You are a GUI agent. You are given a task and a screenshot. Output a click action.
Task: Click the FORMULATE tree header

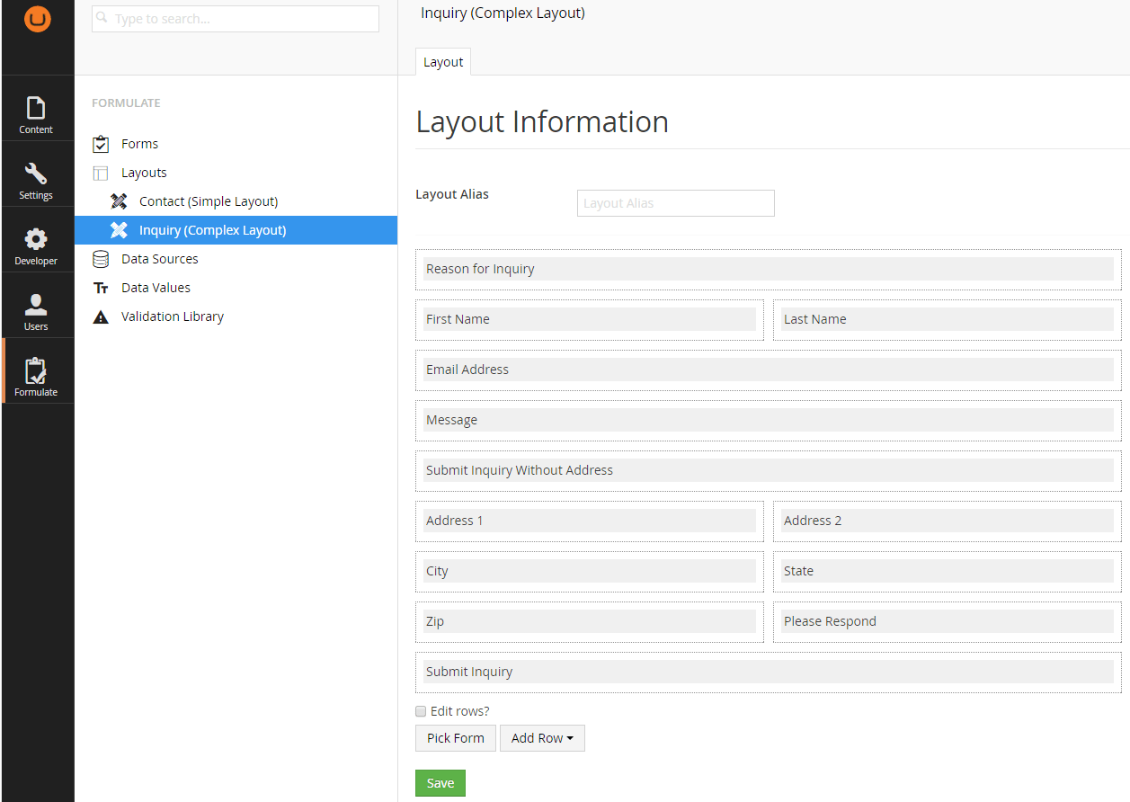tap(126, 103)
